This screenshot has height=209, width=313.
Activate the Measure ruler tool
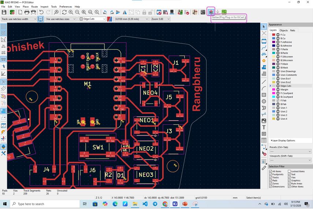[264, 168]
